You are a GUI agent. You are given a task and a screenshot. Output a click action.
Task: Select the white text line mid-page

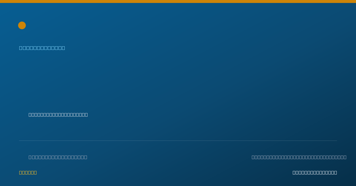pos(58,115)
